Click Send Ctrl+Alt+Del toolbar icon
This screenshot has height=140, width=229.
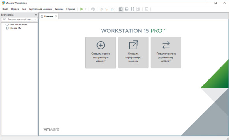click(x=93, y=9)
